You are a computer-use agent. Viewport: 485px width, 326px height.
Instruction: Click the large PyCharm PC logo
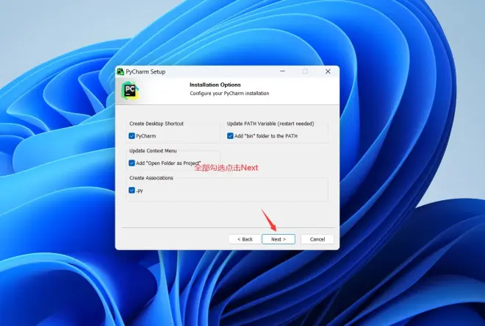pyautogui.click(x=130, y=91)
